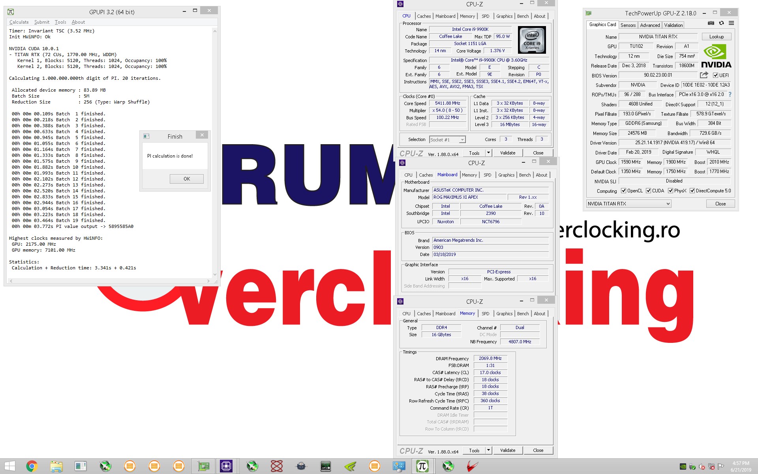The width and height of the screenshot is (758, 474).
Task: Open the GPU-Z hamburger menu
Action: click(x=731, y=23)
